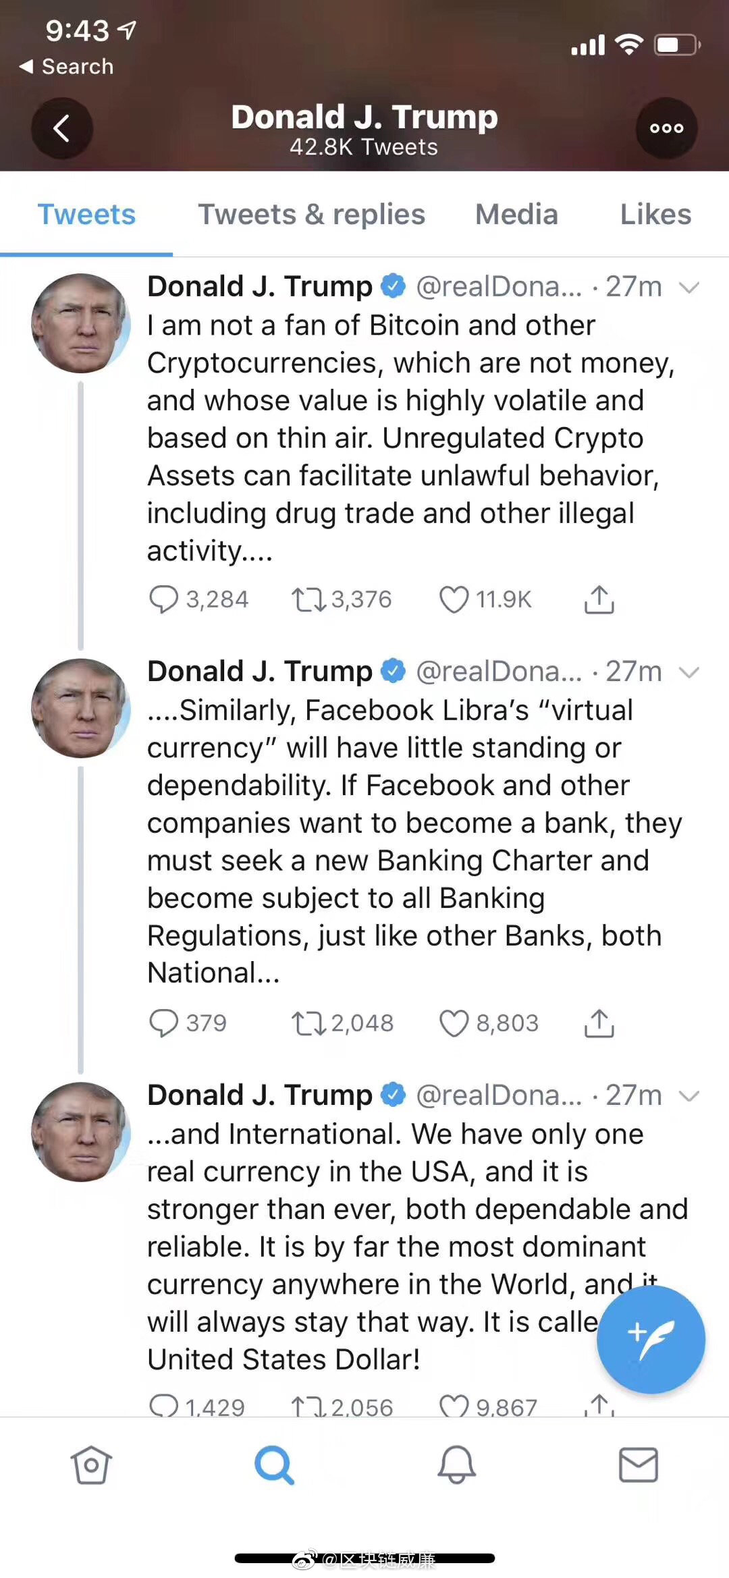The width and height of the screenshot is (729, 1578).
Task: Open the Likes tab
Action: 655,214
